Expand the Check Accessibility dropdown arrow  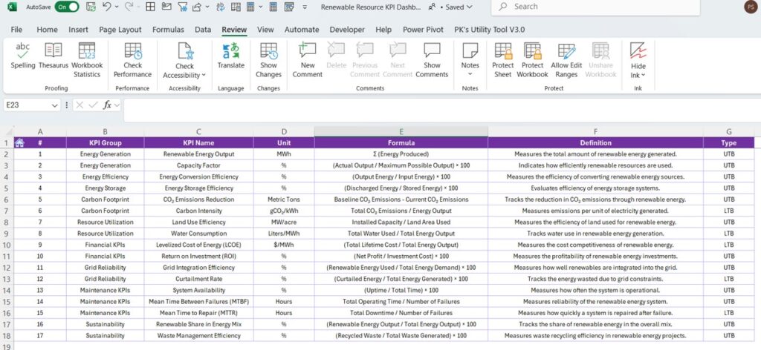[x=204, y=75]
